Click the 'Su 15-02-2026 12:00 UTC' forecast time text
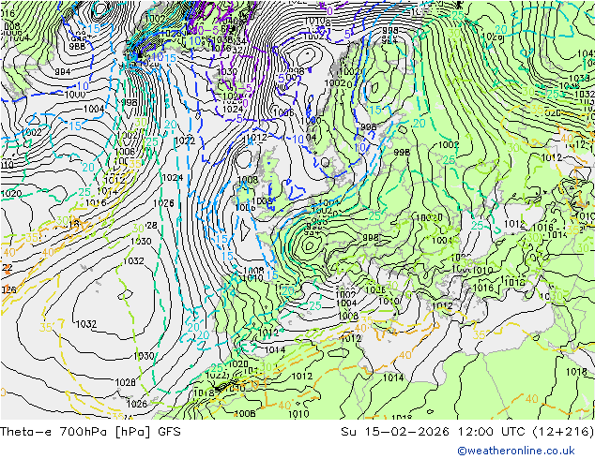 tap(435, 431)
